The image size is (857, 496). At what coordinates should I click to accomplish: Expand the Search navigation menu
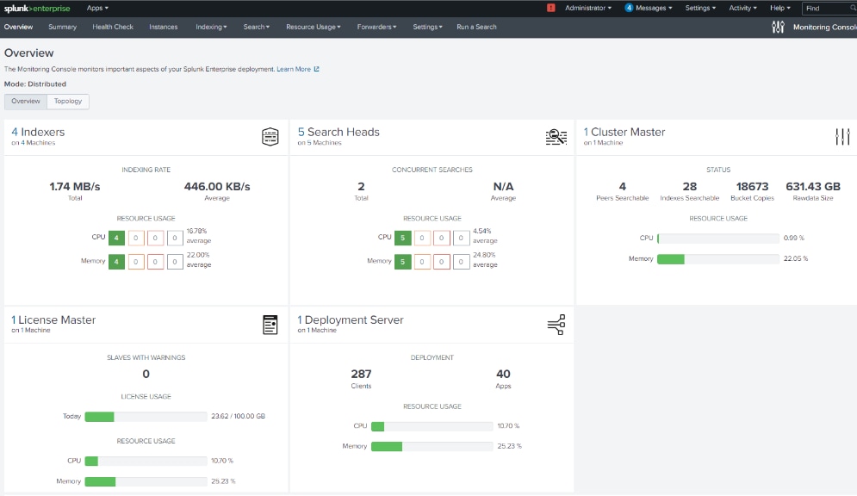click(x=257, y=27)
